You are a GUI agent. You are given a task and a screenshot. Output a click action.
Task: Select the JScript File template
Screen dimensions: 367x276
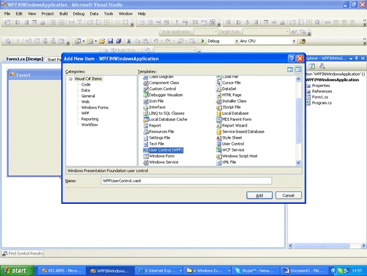[228, 107]
